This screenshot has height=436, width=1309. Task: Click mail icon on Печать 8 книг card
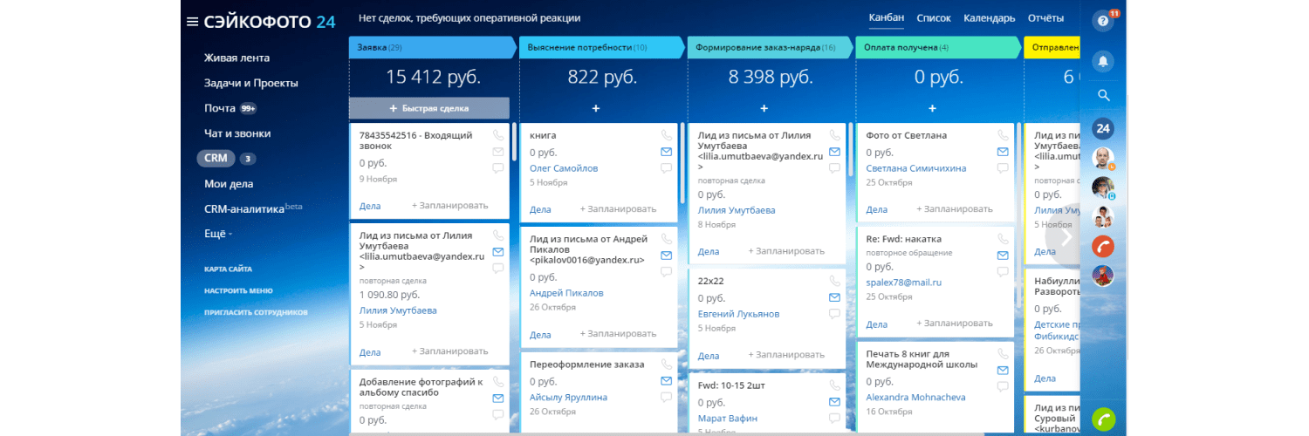click(1003, 371)
